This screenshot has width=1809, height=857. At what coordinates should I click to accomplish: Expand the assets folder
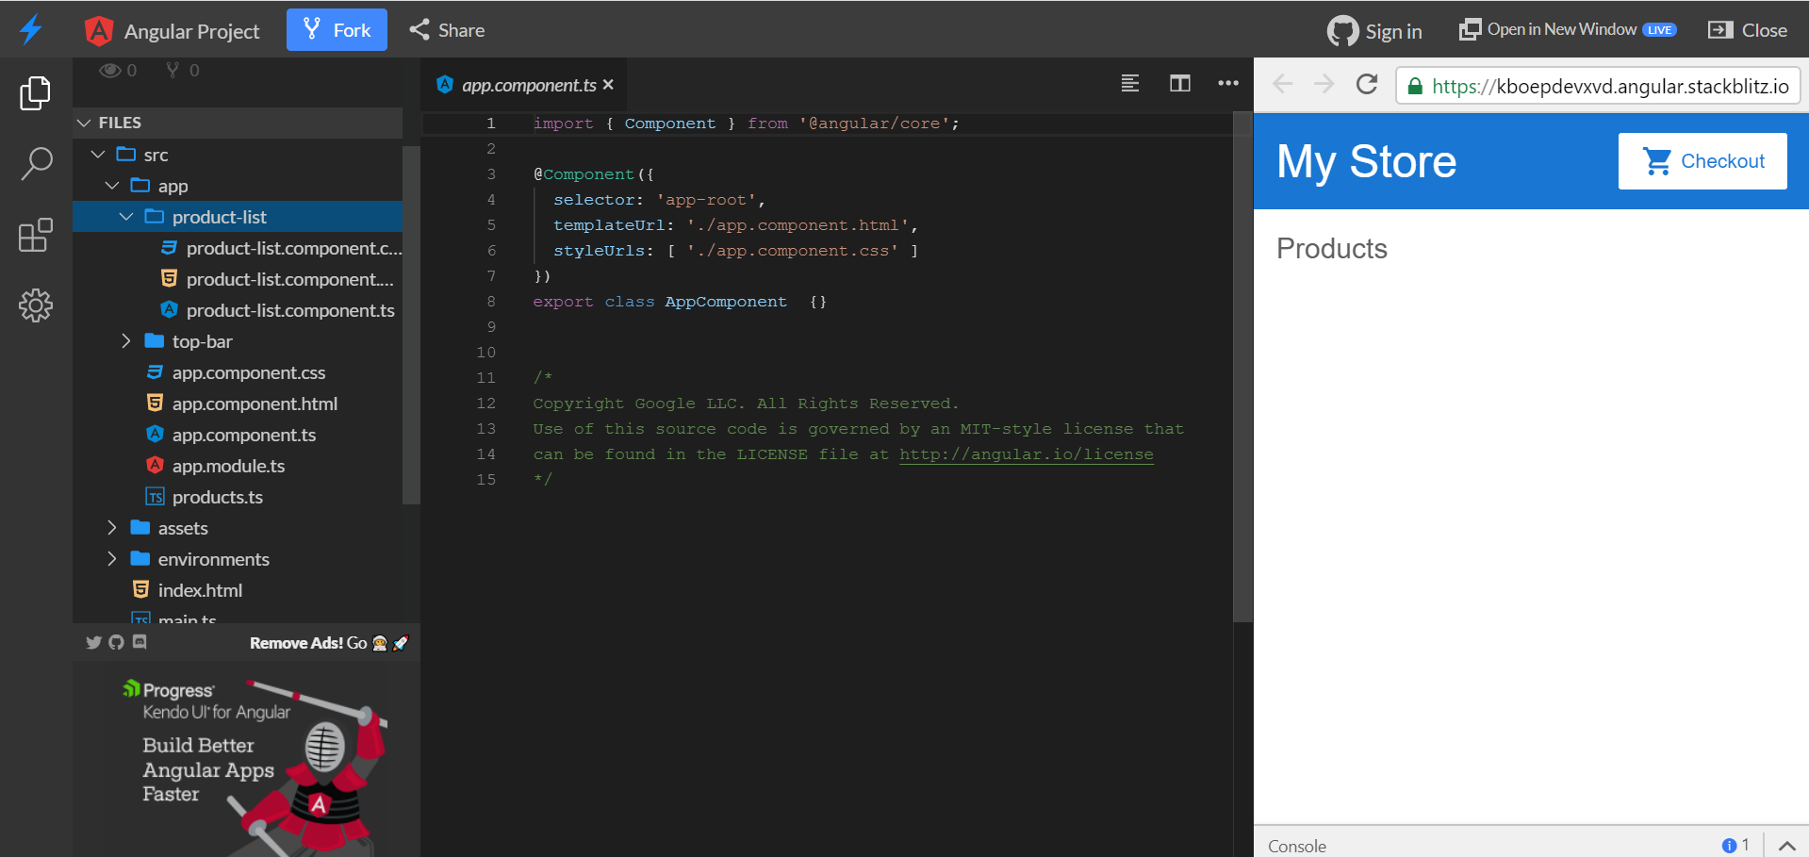[x=112, y=528]
